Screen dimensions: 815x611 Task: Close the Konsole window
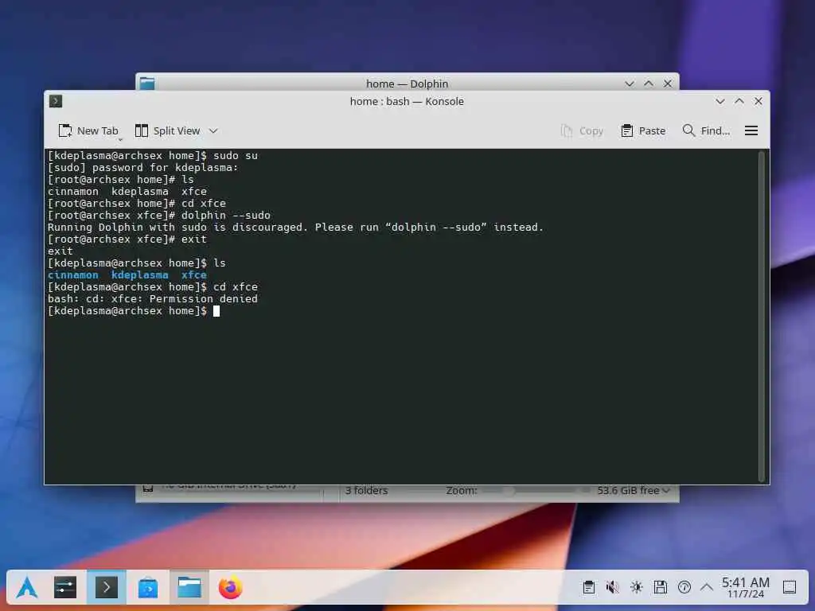pos(758,101)
